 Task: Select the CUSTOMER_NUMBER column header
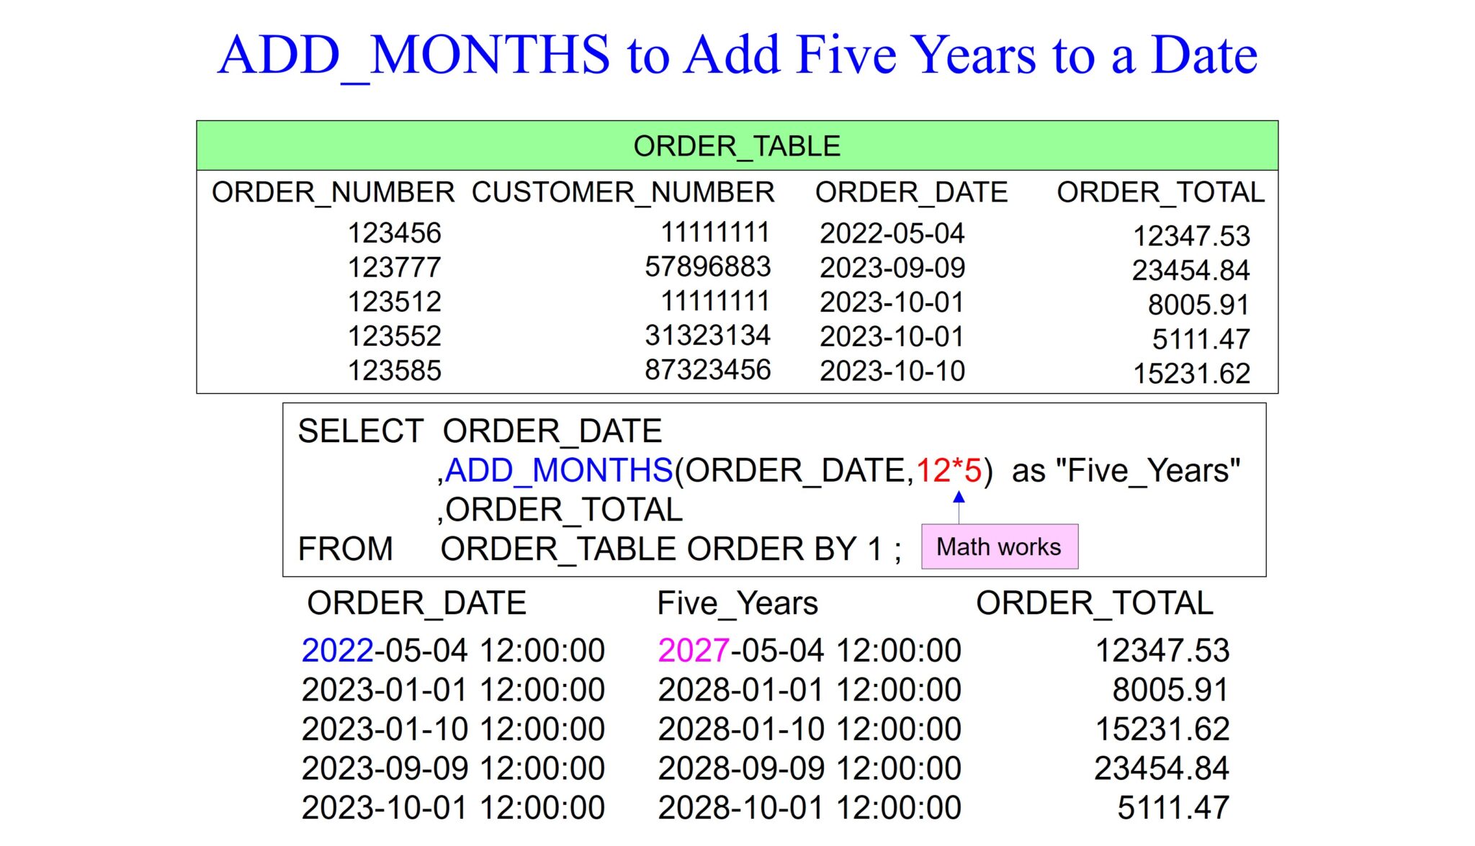[x=623, y=193]
